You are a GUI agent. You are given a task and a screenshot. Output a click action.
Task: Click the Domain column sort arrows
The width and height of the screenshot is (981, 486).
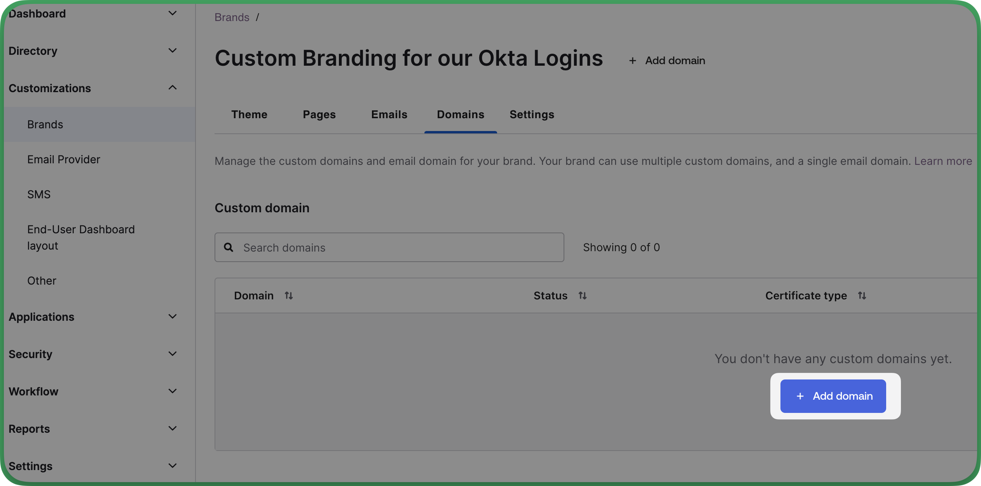pos(288,296)
